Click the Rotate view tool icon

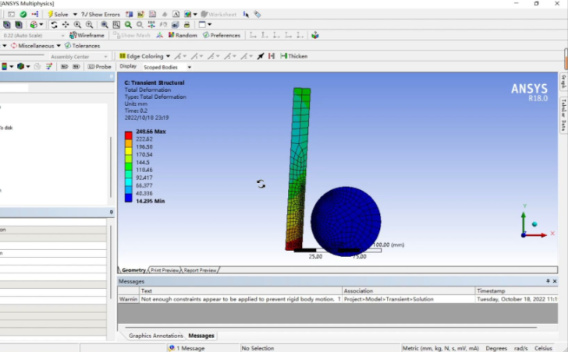click(54, 25)
